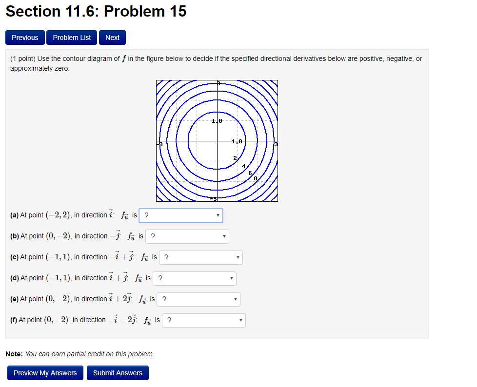Open the answer dropdown for part (a)
This screenshot has height=387, width=477.
pos(180,215)
